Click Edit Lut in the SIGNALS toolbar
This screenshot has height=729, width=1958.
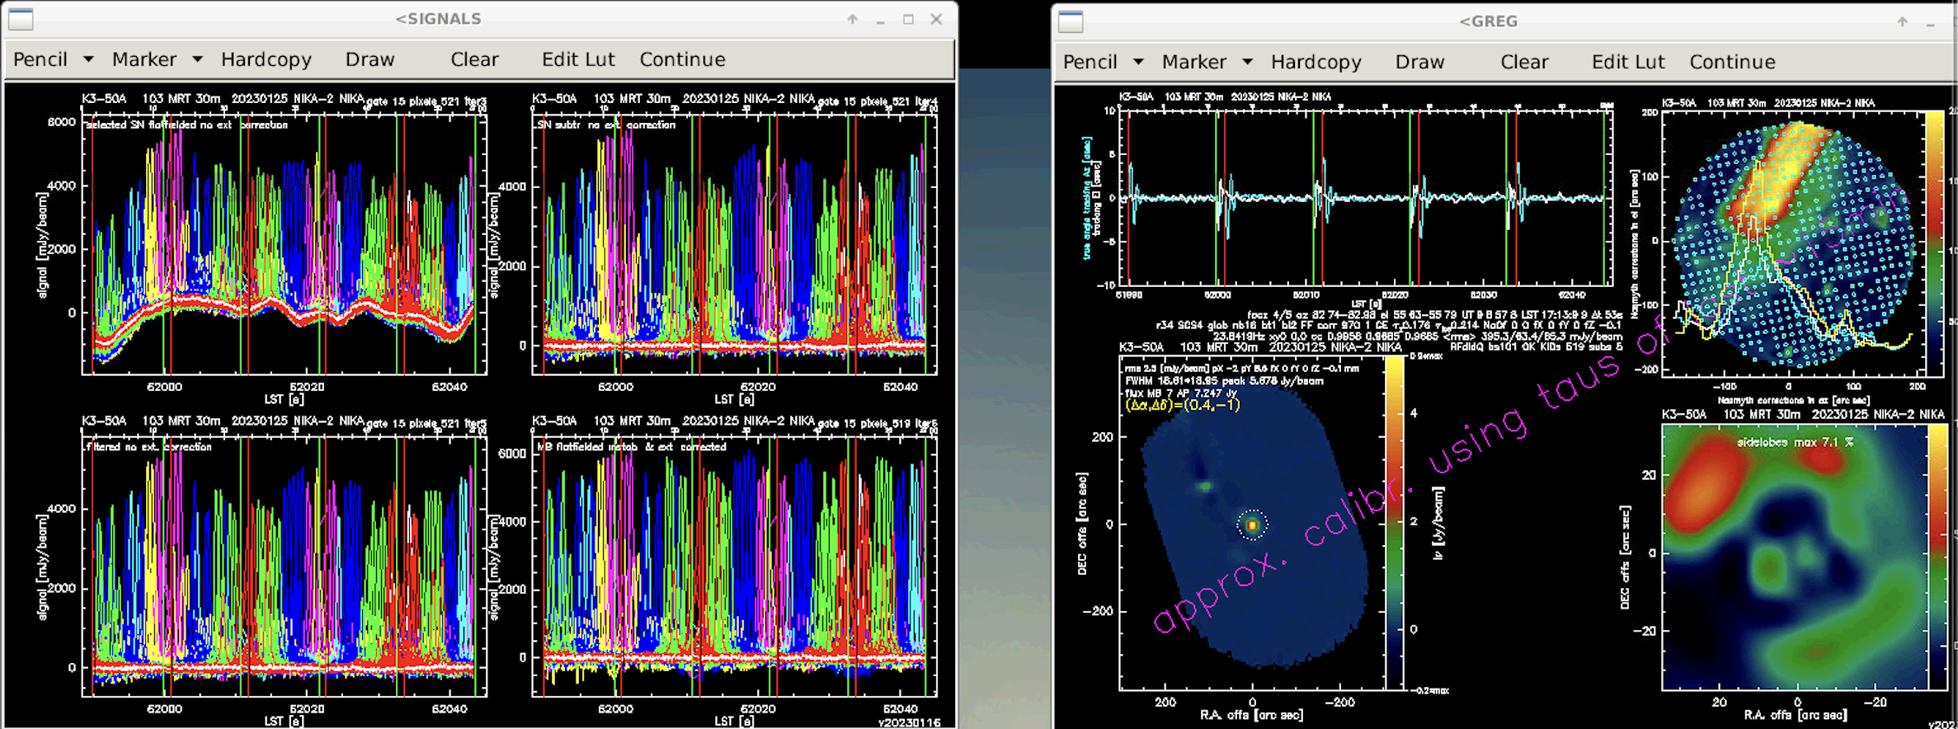coord(578,59)
